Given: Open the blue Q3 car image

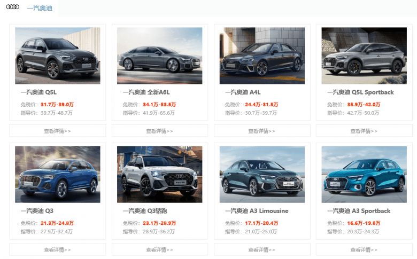Looking at the screenshot, I should 58,174.
